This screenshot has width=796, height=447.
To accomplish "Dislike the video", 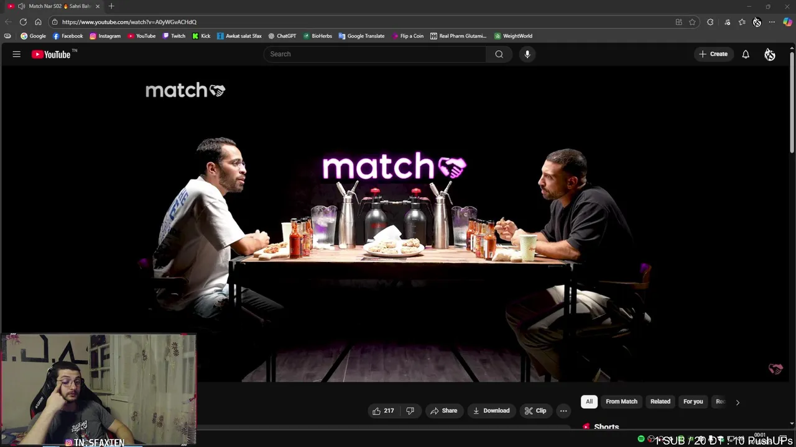I will (x=410, y=410).
